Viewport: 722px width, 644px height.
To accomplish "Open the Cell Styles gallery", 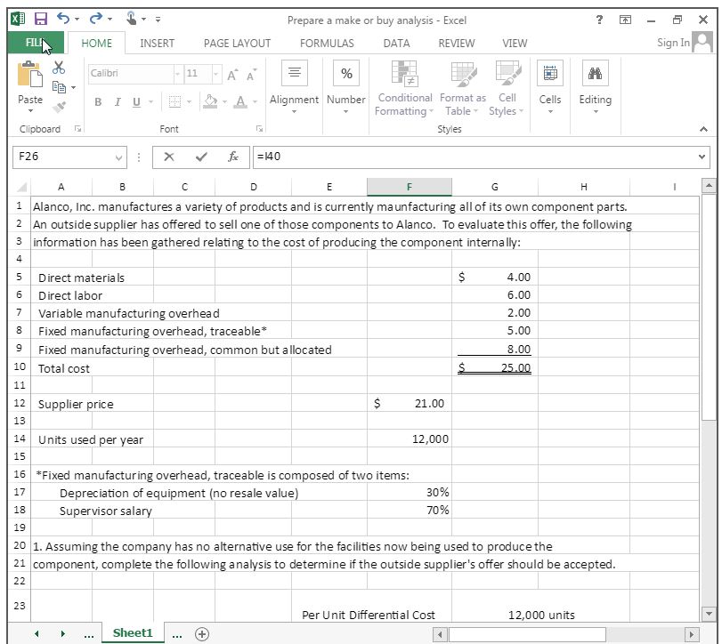I will tap(506, 89).
